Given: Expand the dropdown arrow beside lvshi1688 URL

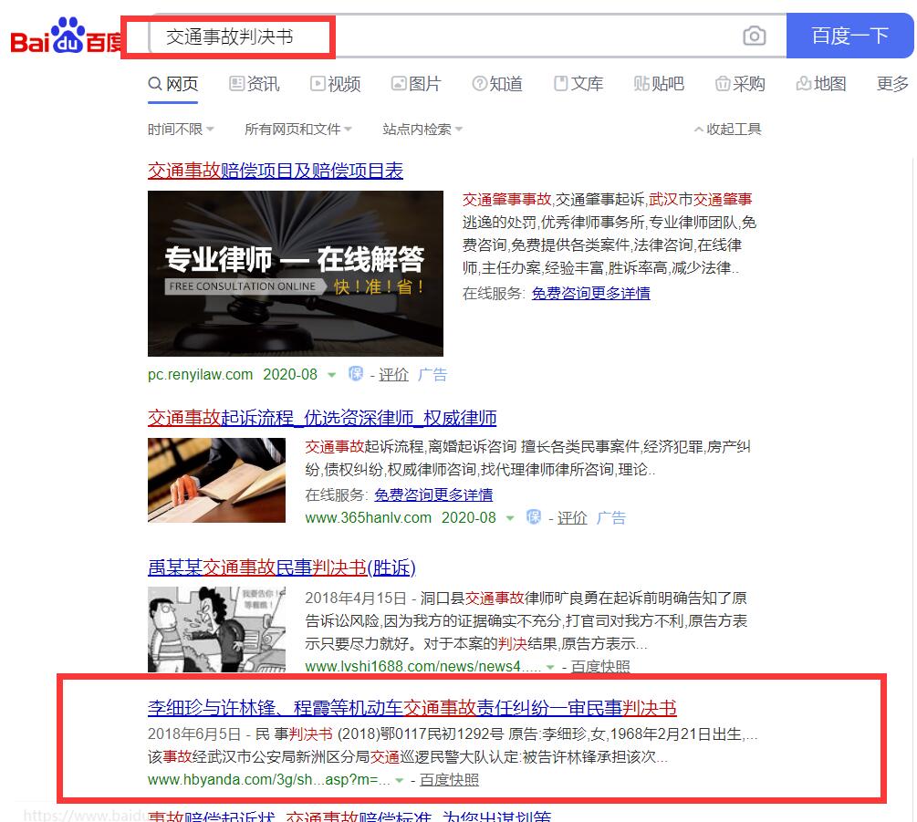Looking at the screenshot, I should point(549,667).
